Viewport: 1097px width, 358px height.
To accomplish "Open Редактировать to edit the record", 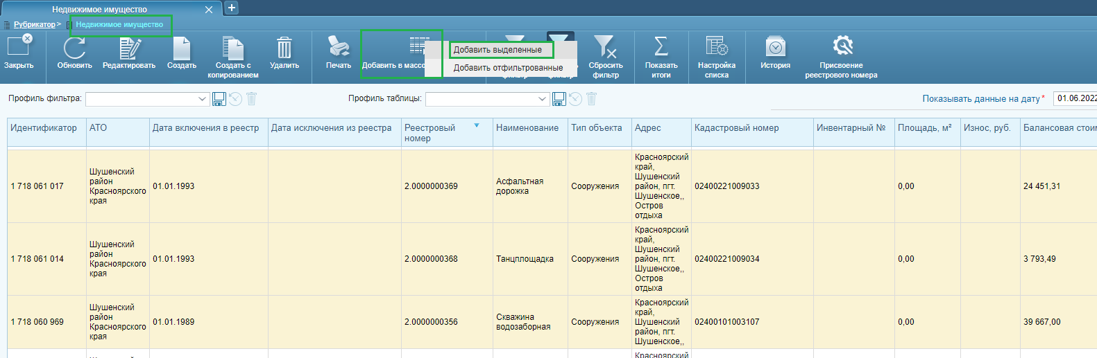I will [x=130, y=48].
